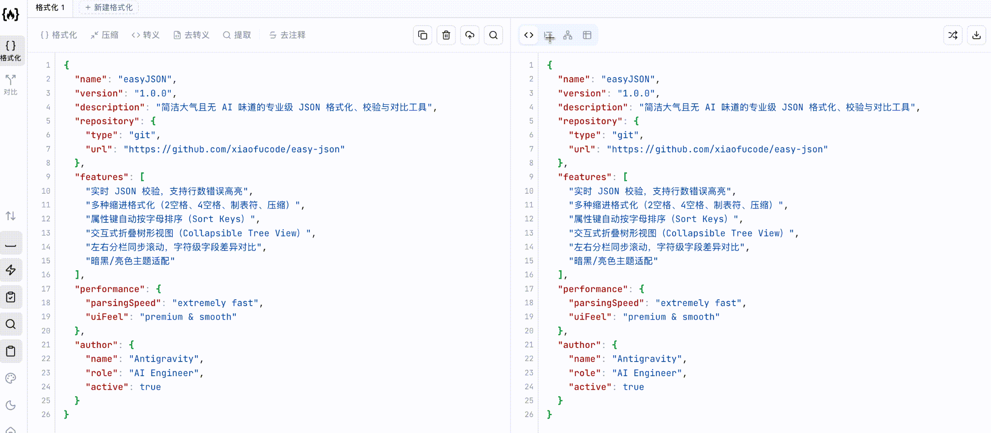Click "description" key in the left editor
Screen dimensions: 991x433
(x=110, y=107)
